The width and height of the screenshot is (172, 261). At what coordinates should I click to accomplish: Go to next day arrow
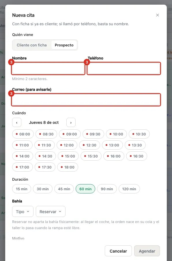pos(71,122)
